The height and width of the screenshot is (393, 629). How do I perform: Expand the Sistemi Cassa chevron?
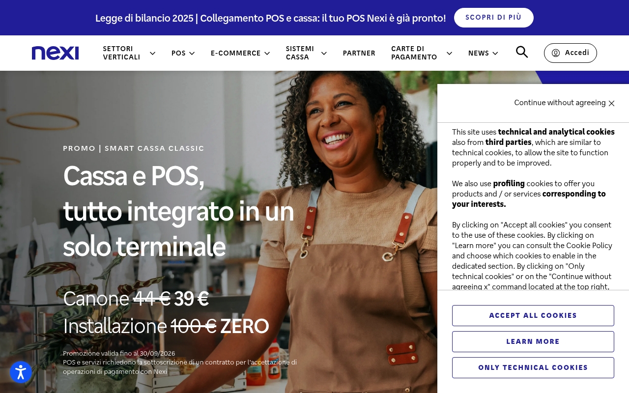[324, 53]
